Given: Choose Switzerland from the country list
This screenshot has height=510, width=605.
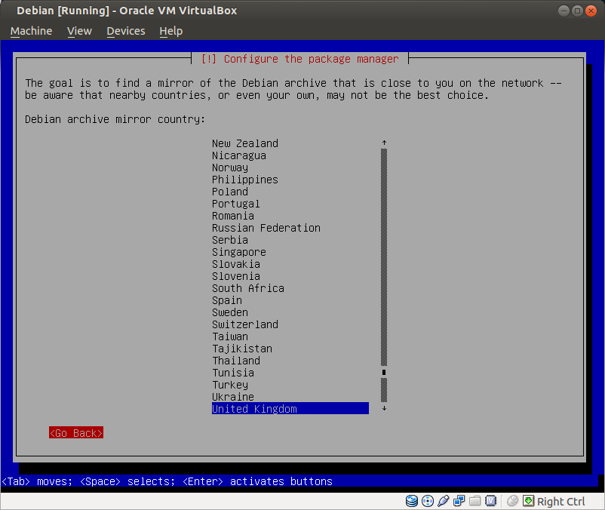Looking at the screenshot, I should 244,324.
